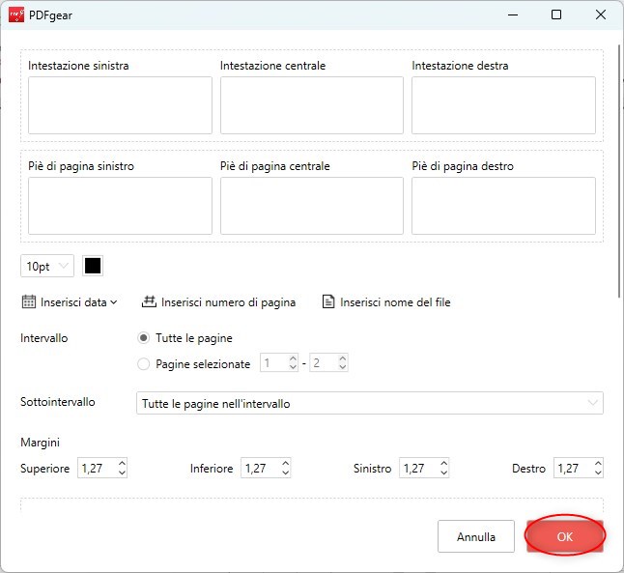Click the dialog vertical scrollbar
Viewport: 624px width, 573px height.
pos(619,171)
